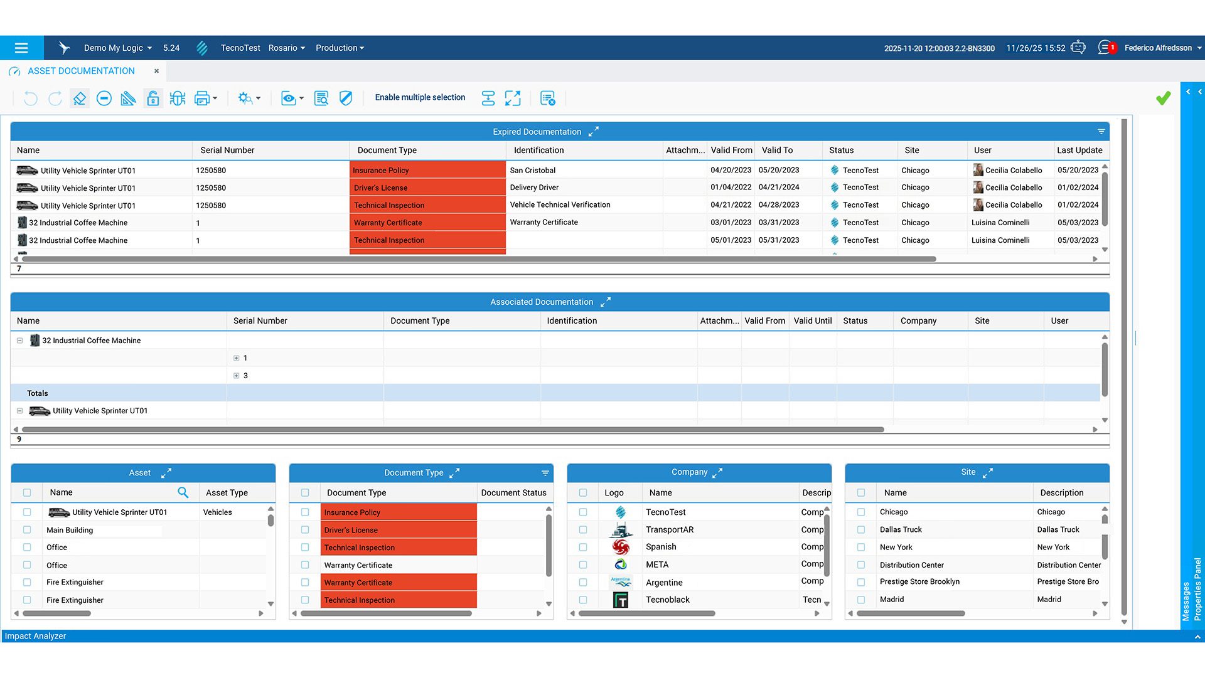Open the notifications message icon
The width and height of the screenshot is (1205, 678).
pyautogui.click(x=1105, y=48)
